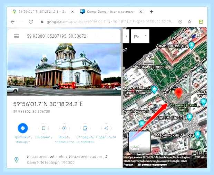214x175 pixels.
Task: Collapse the side panel with the arrow
Action: pyautogui.click(x=126, y=36)
